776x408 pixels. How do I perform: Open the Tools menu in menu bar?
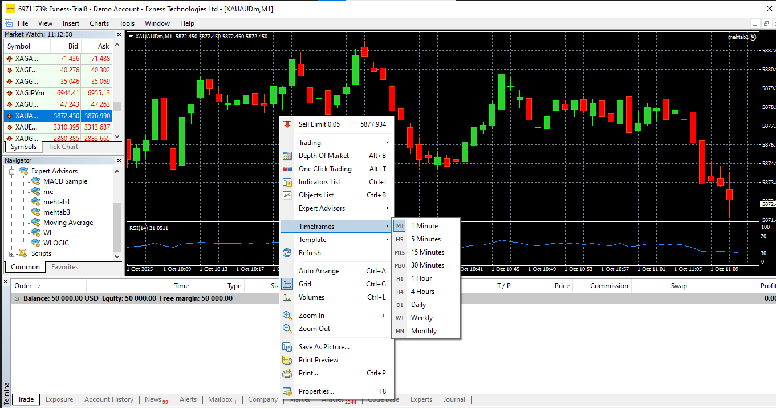click(127, 23)
